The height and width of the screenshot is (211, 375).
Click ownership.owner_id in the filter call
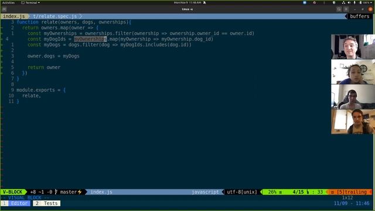click(x=194, y=33)
